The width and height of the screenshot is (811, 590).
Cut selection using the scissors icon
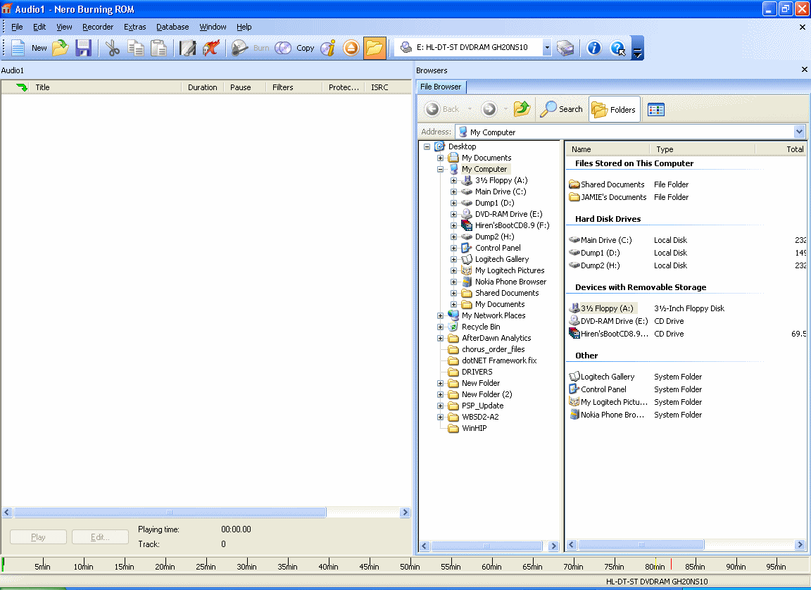[x=112, y=48]
